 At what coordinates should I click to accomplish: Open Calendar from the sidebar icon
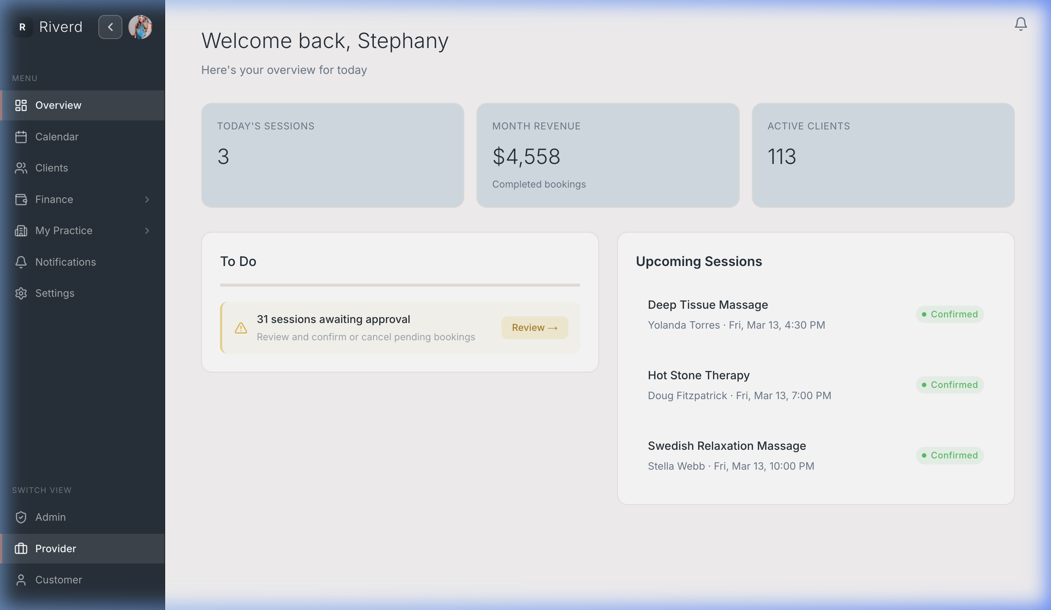(x=21, y=137)
